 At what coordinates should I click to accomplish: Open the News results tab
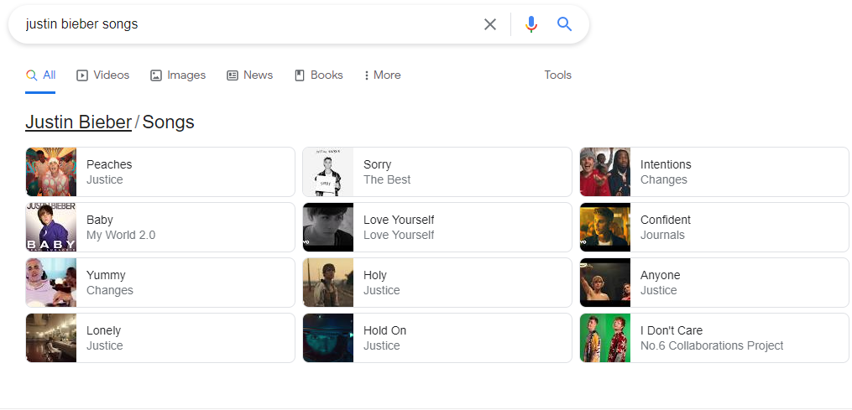pyautogui.click(x=250, y=75)
